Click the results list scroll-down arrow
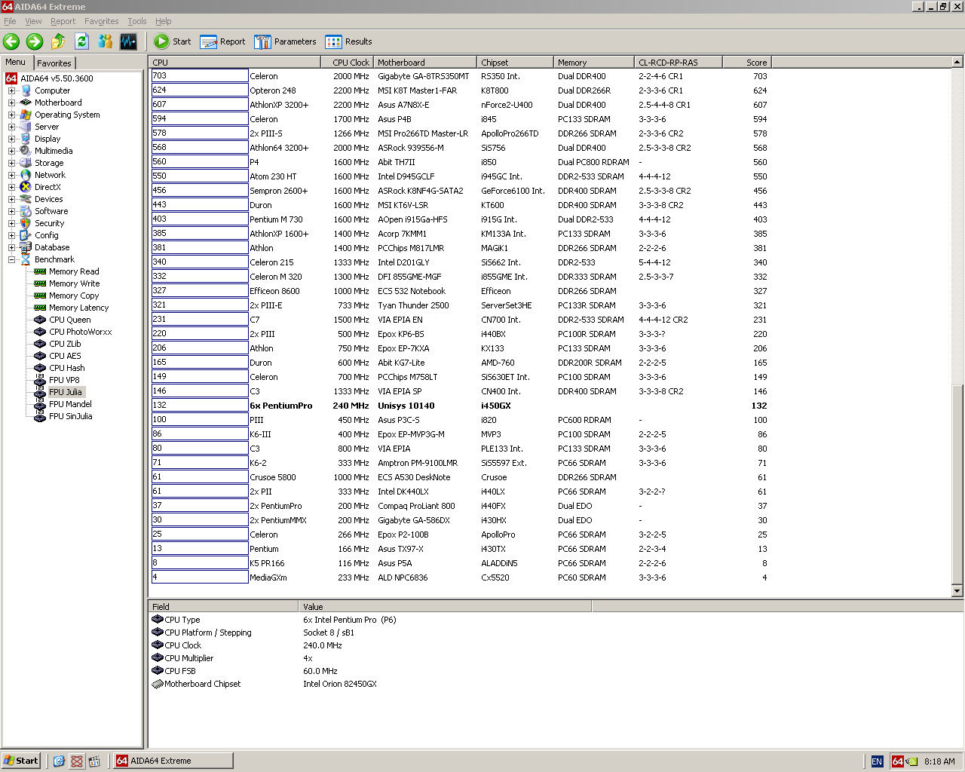Screen dimensions: 965x772 pyautogui.click(x=957, y=591)
